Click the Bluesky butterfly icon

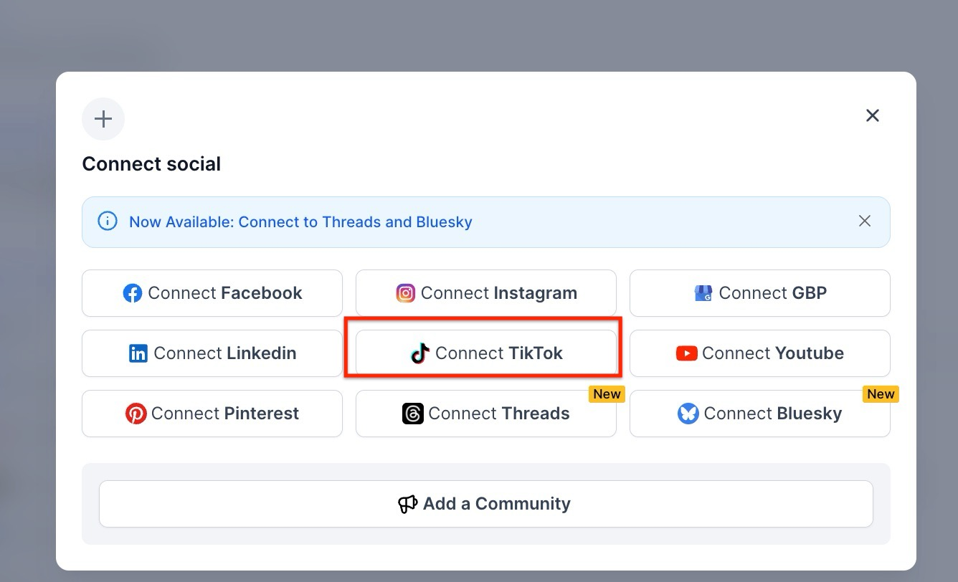coord(688,414)
